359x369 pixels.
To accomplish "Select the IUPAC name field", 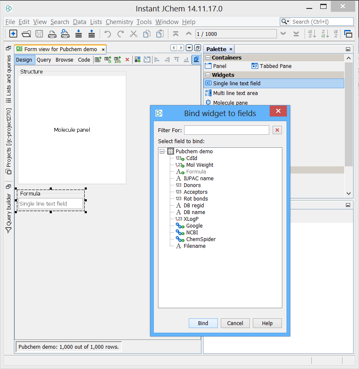I will [x=198, y=179].
